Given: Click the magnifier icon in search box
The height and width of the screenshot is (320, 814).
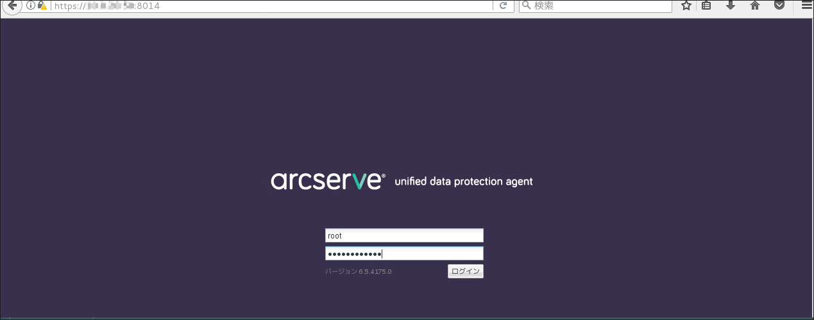Looking at the screenshot, I should coord(527,6).
